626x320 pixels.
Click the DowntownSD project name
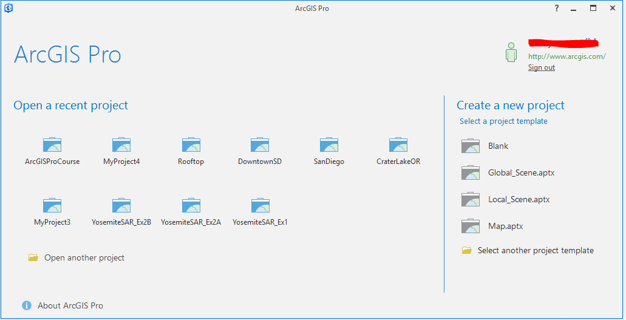coord(260,162)
